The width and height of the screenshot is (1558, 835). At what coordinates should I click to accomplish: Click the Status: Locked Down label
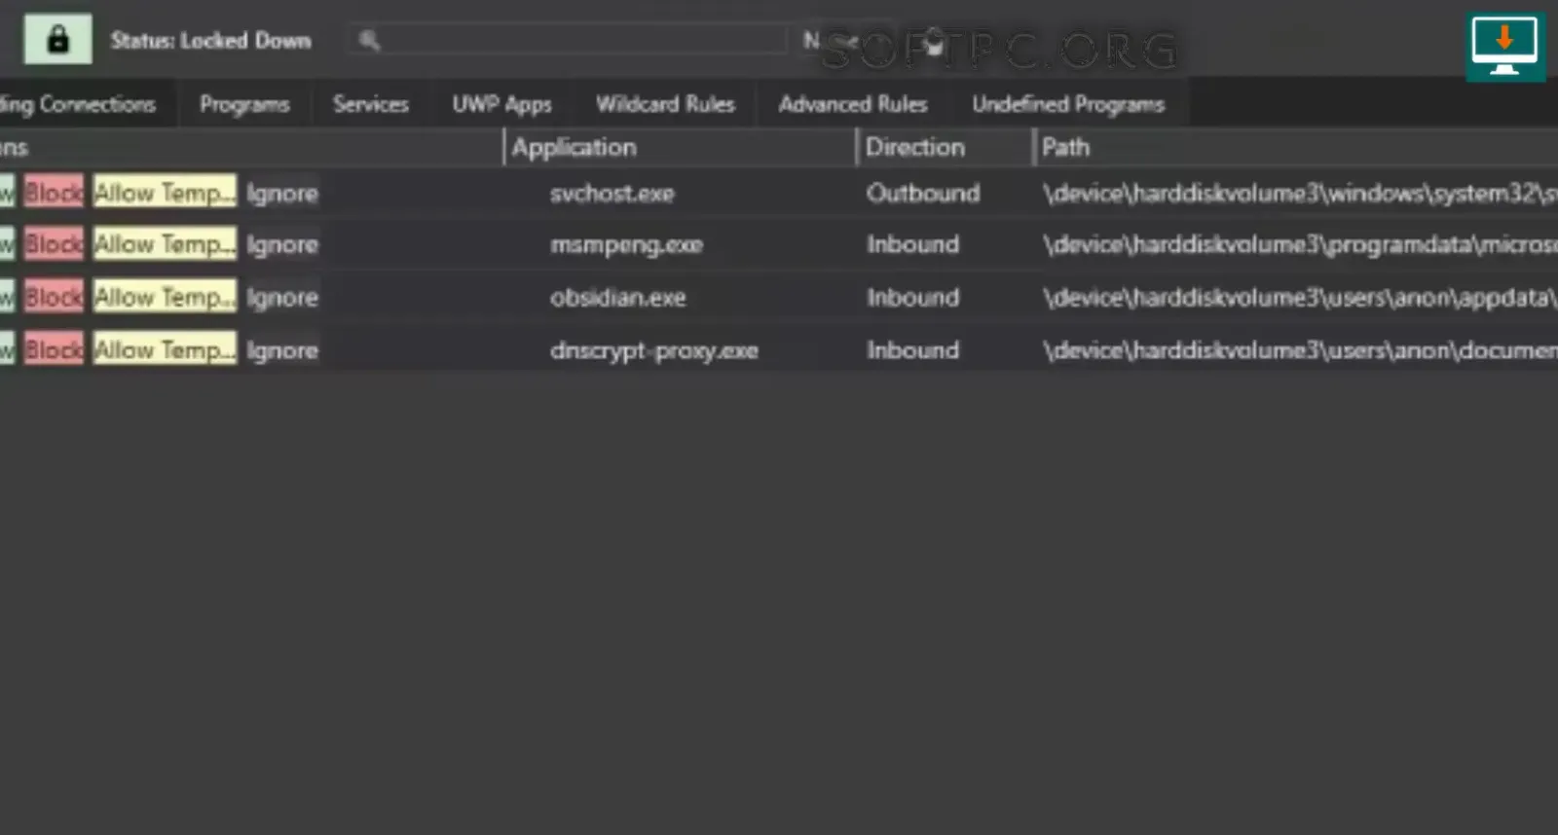pyautogui.click(x=211, y=40)
